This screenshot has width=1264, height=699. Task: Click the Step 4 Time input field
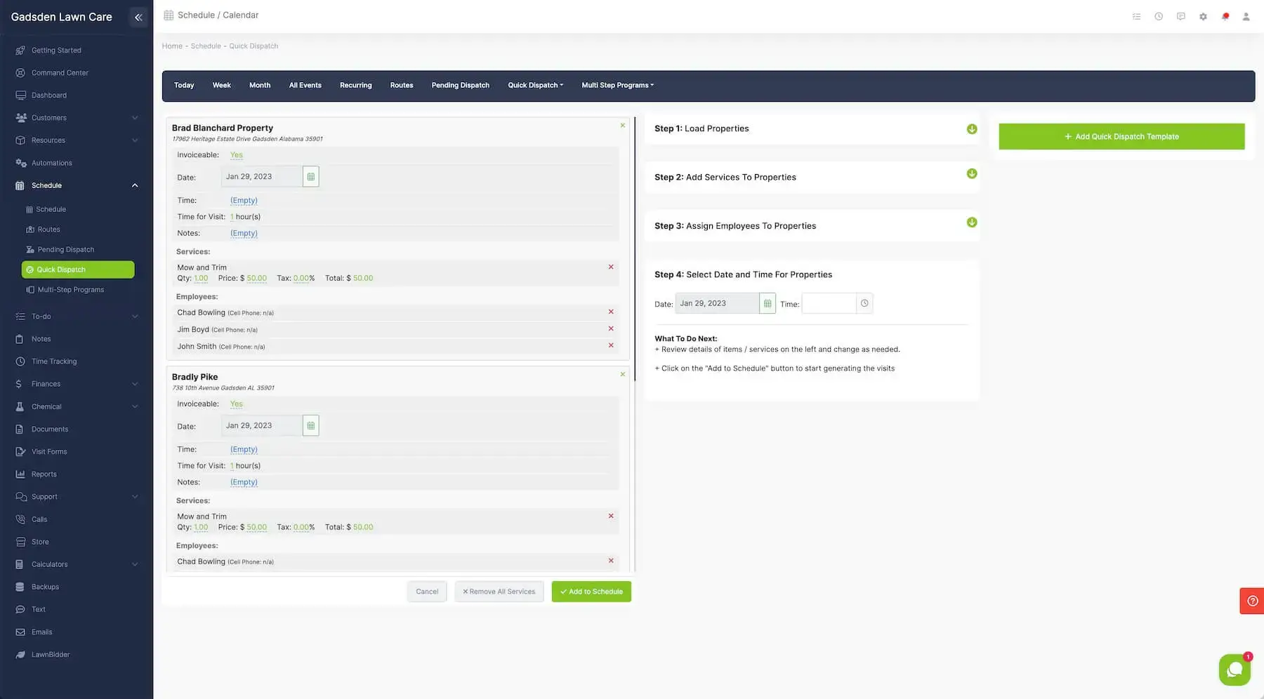click(829, 303)
